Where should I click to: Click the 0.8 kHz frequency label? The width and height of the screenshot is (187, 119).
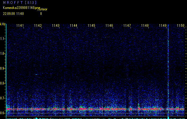click(3, 83)
